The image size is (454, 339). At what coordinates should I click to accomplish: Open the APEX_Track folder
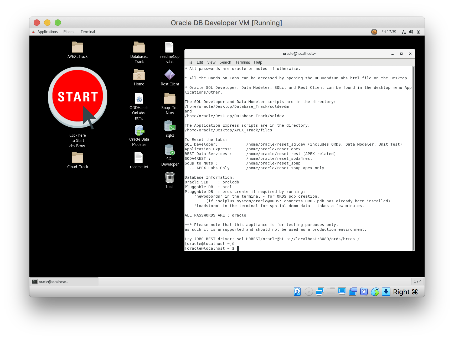pos(78,48)
